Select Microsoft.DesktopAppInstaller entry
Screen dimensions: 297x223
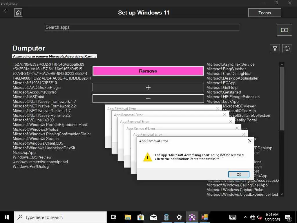(x=232, y=78)
